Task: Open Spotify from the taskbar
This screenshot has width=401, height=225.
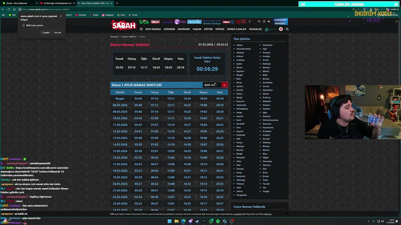Action: 218,221
